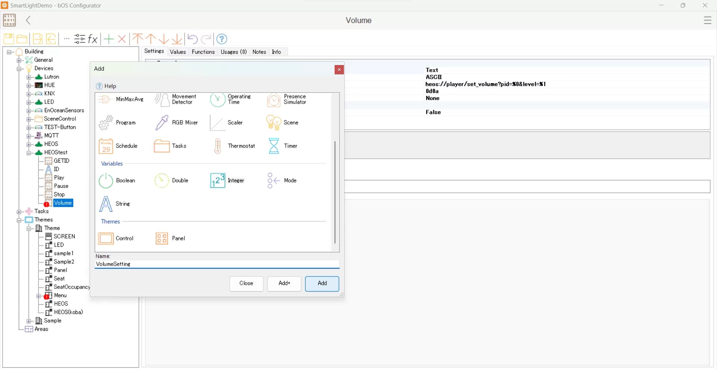The width and height of the screenshot is (717, 370).
Task: Select the Control theme icon
Action: [106, 238]
